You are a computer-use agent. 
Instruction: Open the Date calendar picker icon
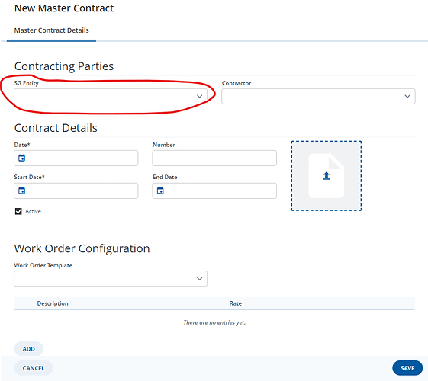pyautogui.click(x=21, y=158)
